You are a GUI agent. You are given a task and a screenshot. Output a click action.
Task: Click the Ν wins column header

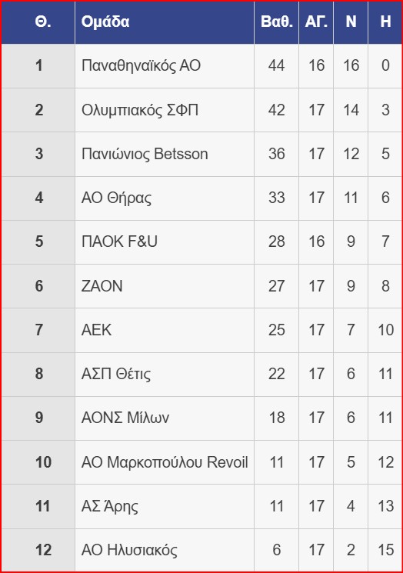pyautogui.click(x=351, y=22)
